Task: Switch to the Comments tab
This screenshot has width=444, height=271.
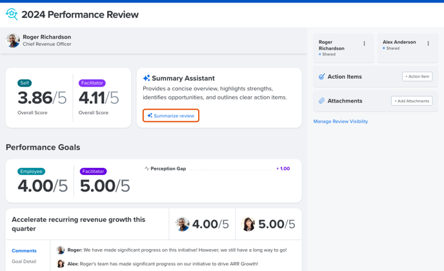Action: (x=24, y=250)
